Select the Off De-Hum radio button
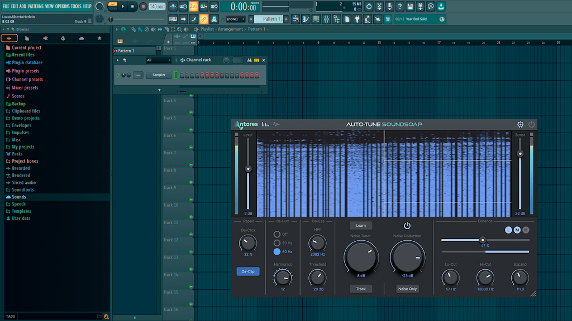572x321 pixels. (x=277, y=234)
